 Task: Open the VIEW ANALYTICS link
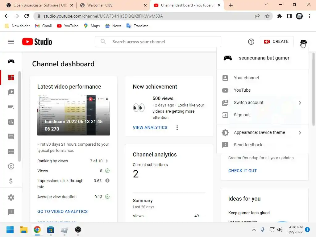click(150, 127)
